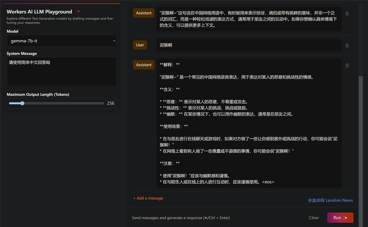Delete the first Assistant message with its trash icon
Viewport: 368px width, 227px height.
tap(347, 13)
